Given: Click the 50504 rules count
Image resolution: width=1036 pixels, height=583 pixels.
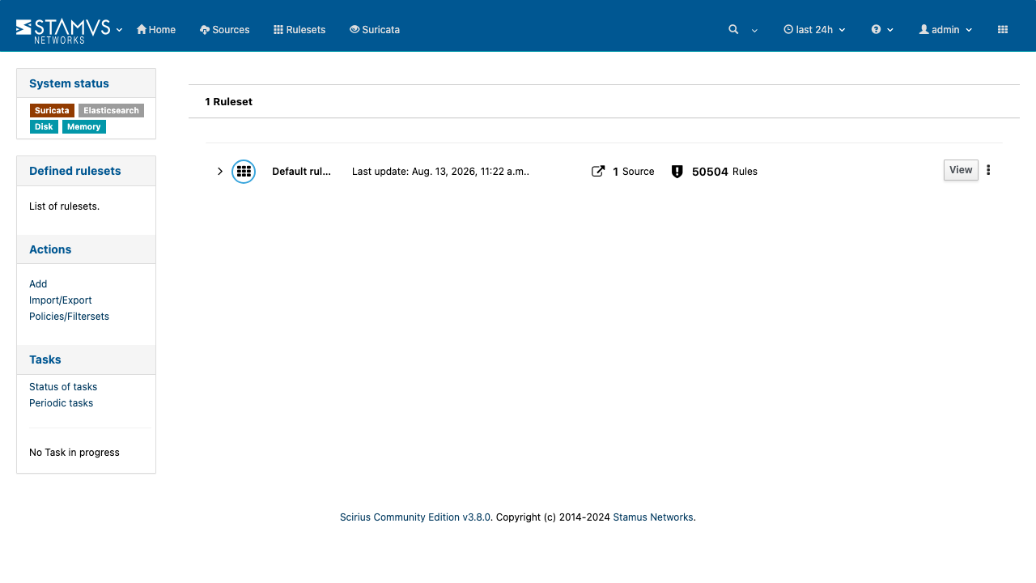Looking at the screenshot, I should [710, 172].
